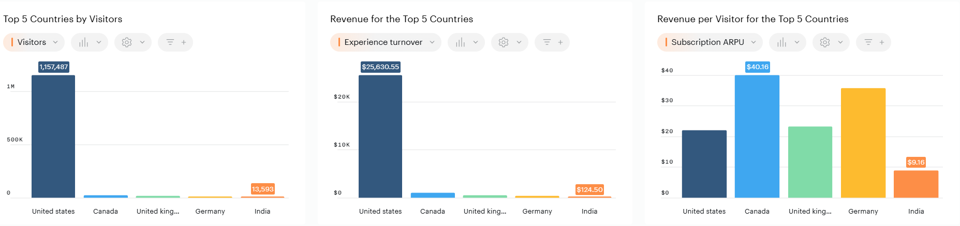
Task: Open gear settings for Revenue for Top 5 Countries
Action: (504, 42)
